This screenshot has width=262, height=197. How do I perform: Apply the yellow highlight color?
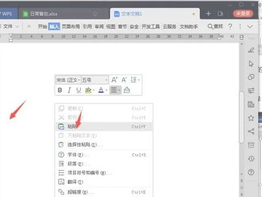point(88,90)
